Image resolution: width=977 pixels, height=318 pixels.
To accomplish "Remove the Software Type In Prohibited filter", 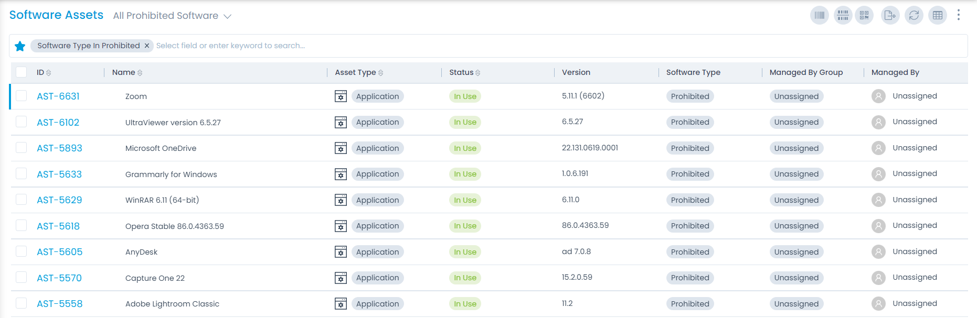I will (x=147, y=46).
